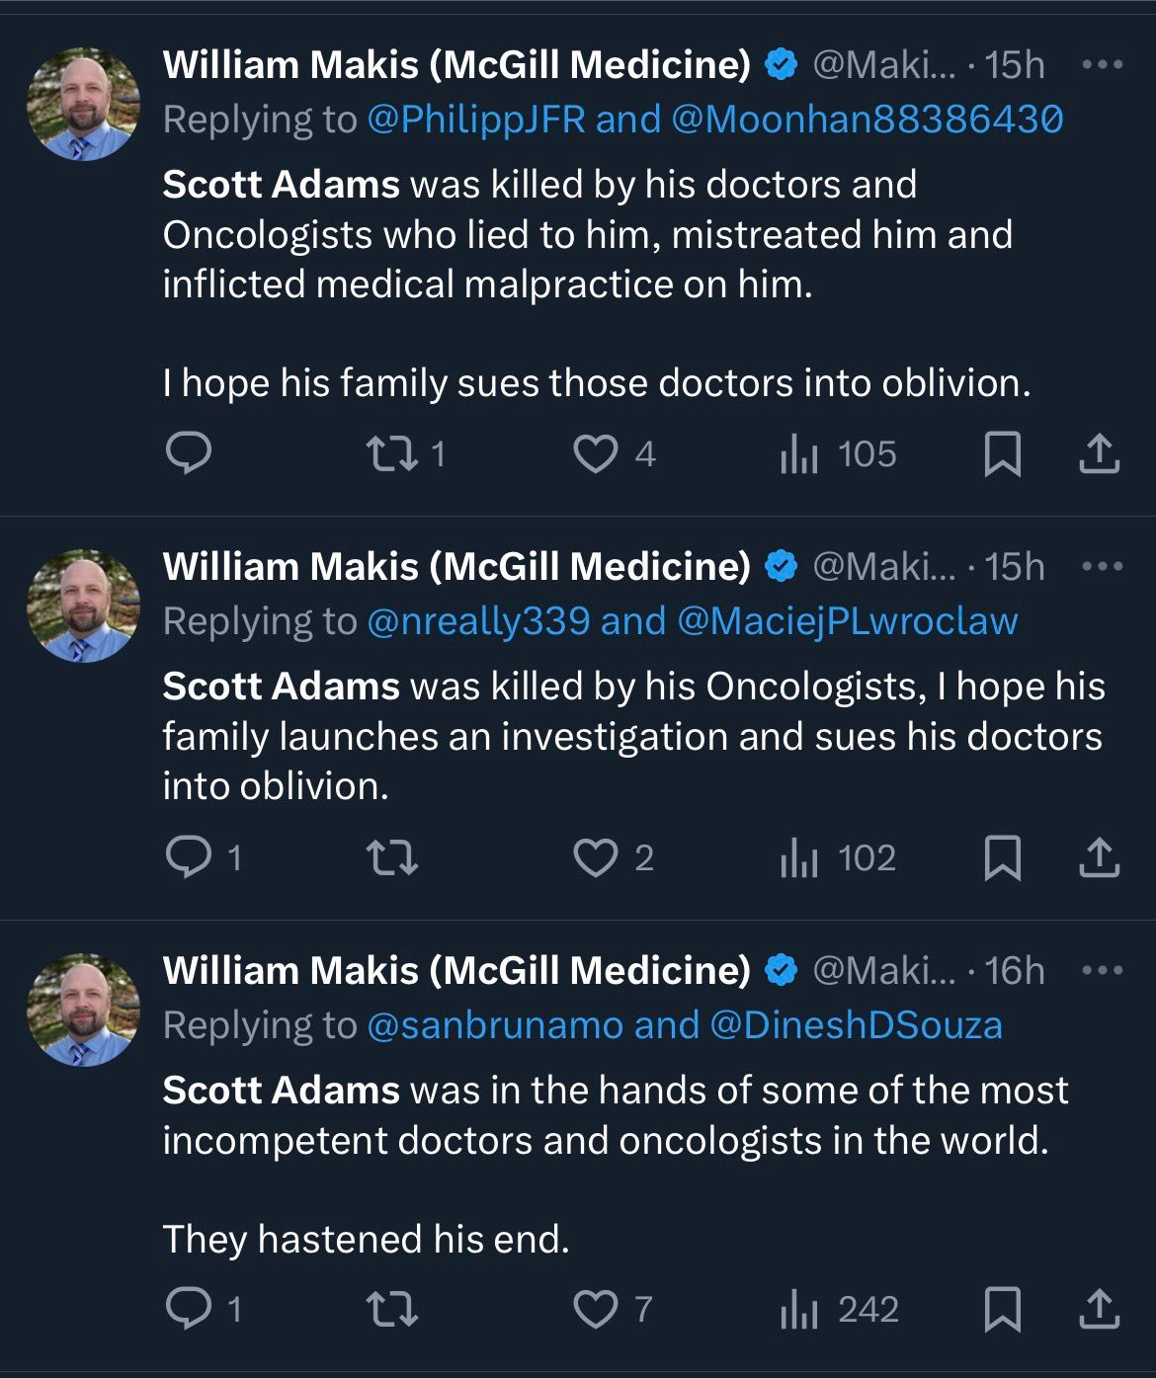Tap the profile picture on first tweet
Screen dimensions: 1156x1378
83,105
